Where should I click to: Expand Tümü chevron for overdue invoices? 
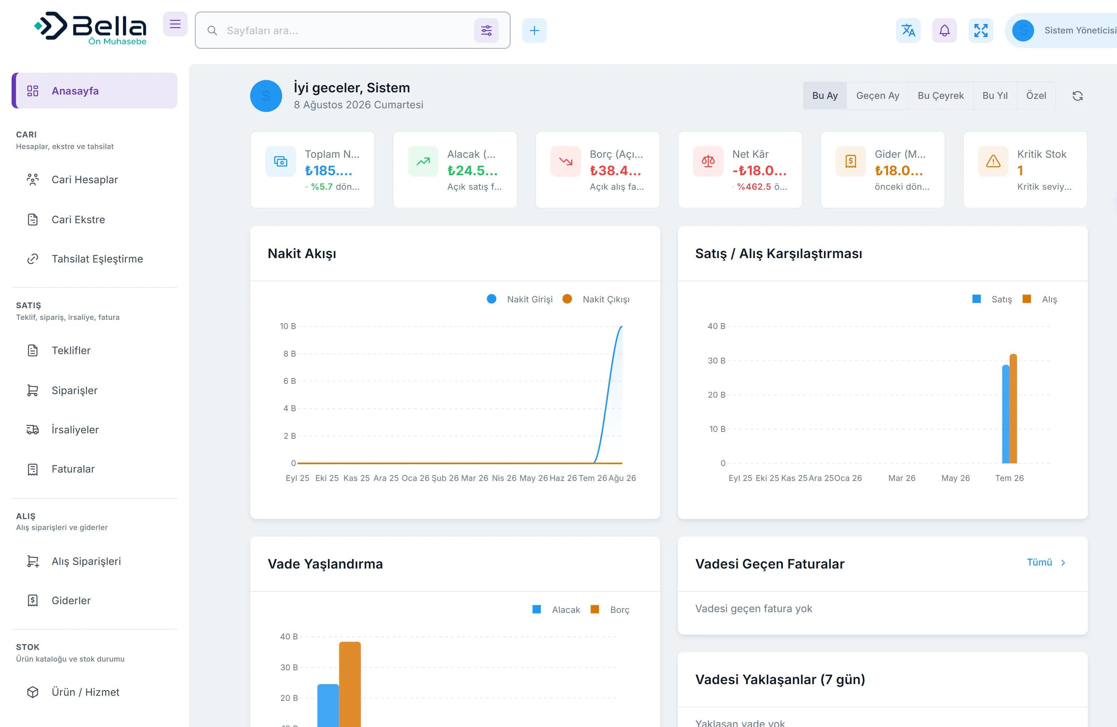tap(1063, 562)
